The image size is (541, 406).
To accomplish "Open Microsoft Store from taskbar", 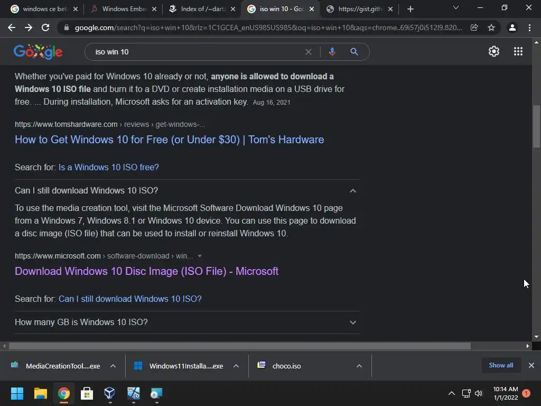I will click(x=87, y=393).
